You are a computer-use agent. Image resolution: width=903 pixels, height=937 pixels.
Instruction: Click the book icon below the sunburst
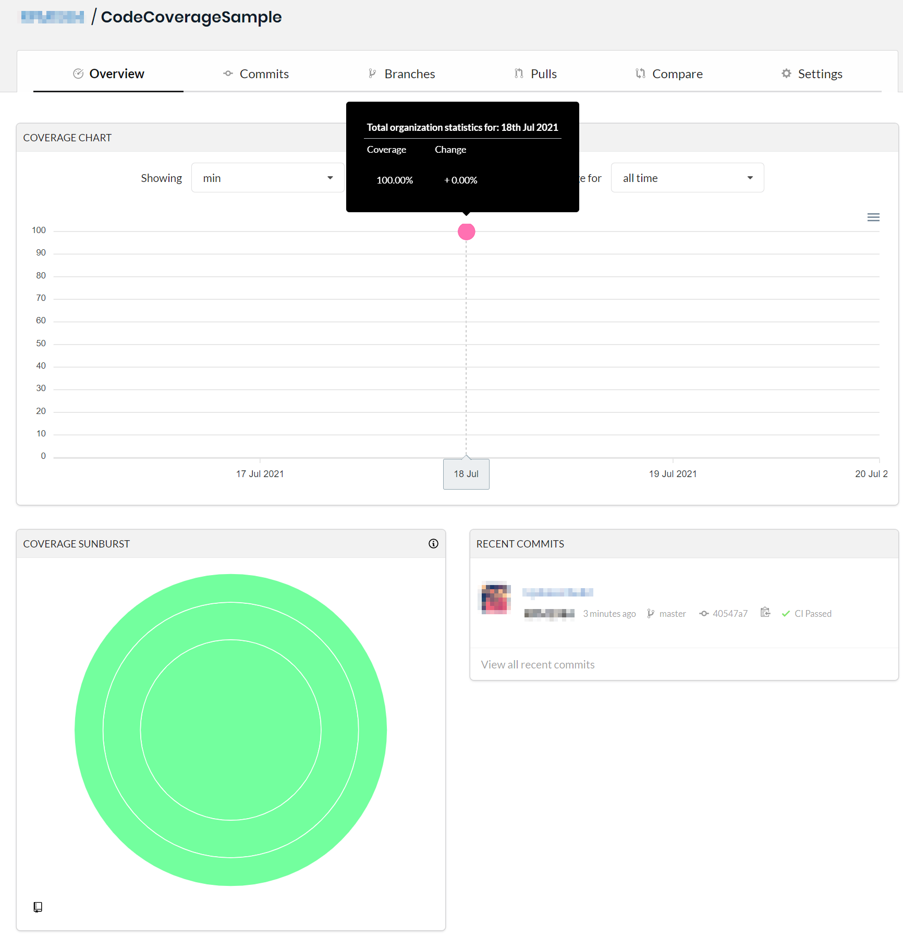click(x=38, y=907)
